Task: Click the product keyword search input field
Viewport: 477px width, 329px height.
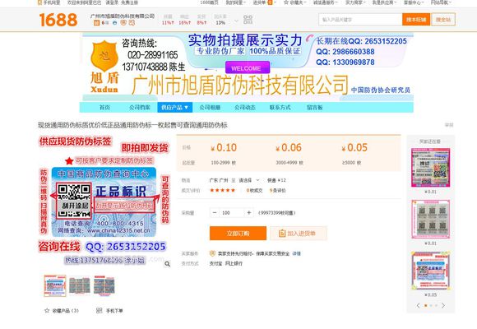Action: [360, 20]
